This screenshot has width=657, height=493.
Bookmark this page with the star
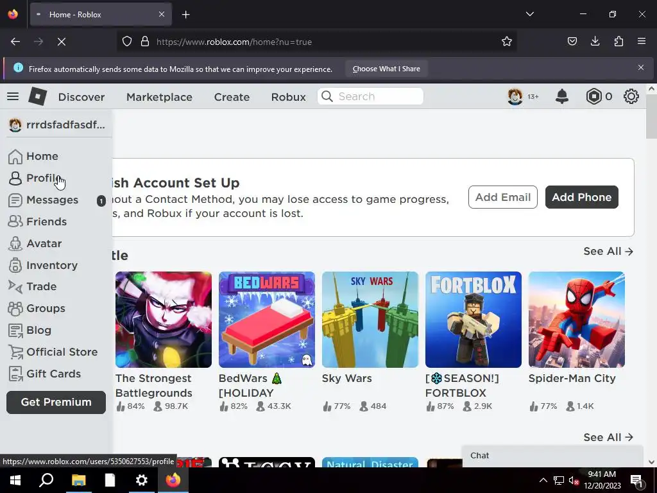[x=507, y=42]
